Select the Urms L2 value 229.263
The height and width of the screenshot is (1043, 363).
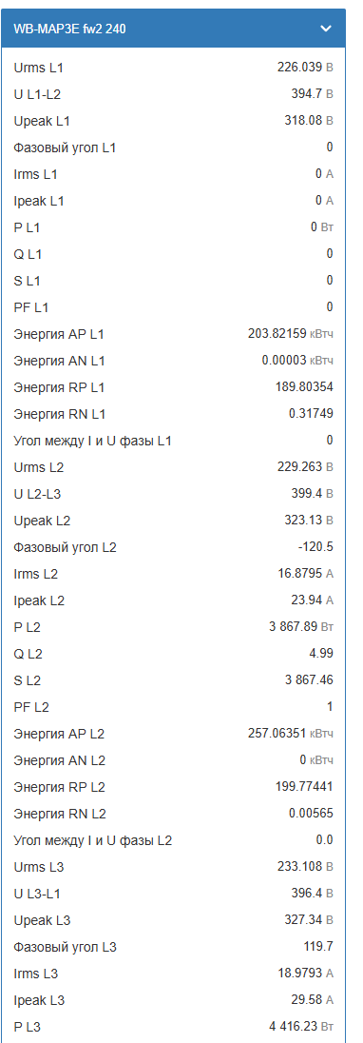pos(300,467)
